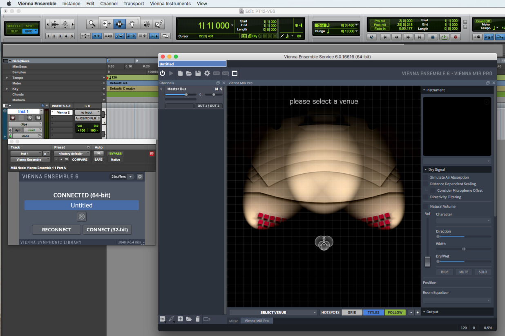
Task: Open the factory default preset dropdown
Action: (72, 154)
